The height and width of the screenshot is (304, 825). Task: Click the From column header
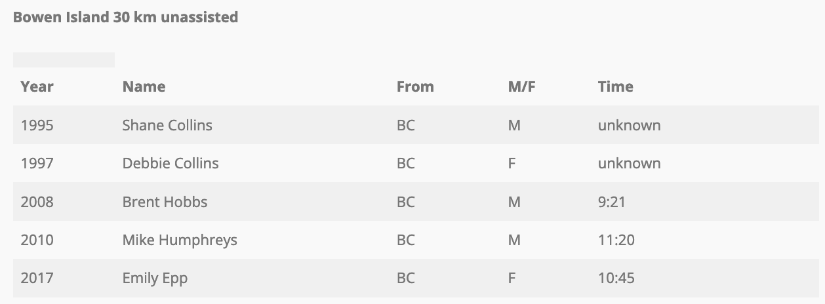click(x=415, y=86)
